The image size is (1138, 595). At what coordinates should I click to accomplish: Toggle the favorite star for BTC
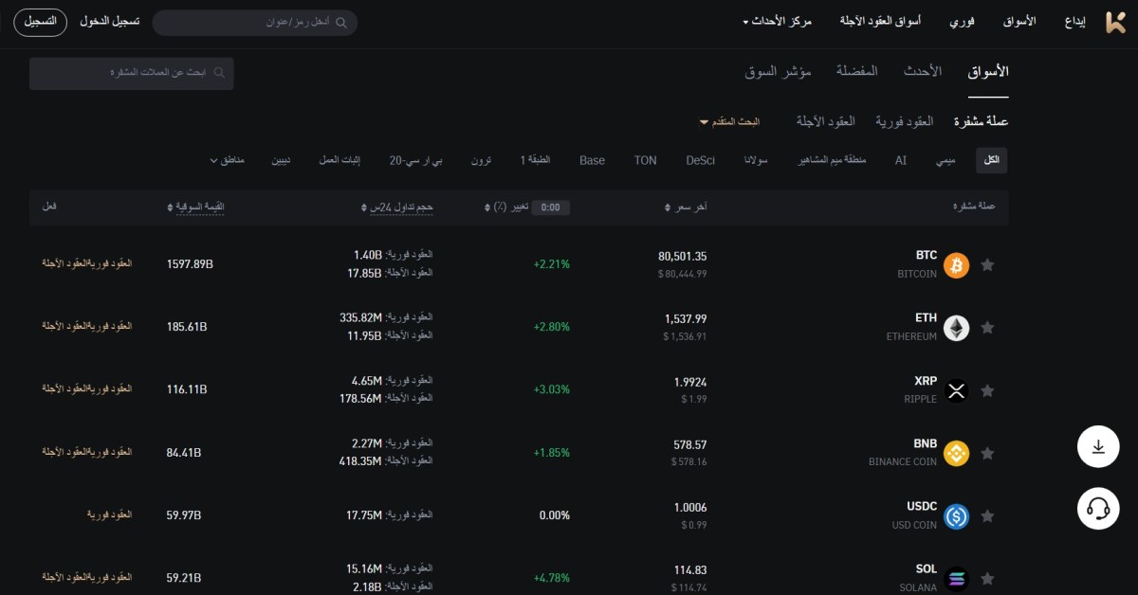click(987, 265)
